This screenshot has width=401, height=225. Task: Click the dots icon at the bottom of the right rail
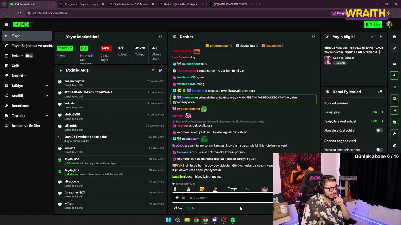[394, 145]
